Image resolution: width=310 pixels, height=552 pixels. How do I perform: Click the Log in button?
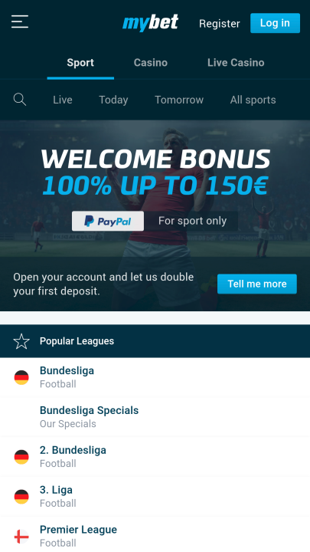coord(276,23)
